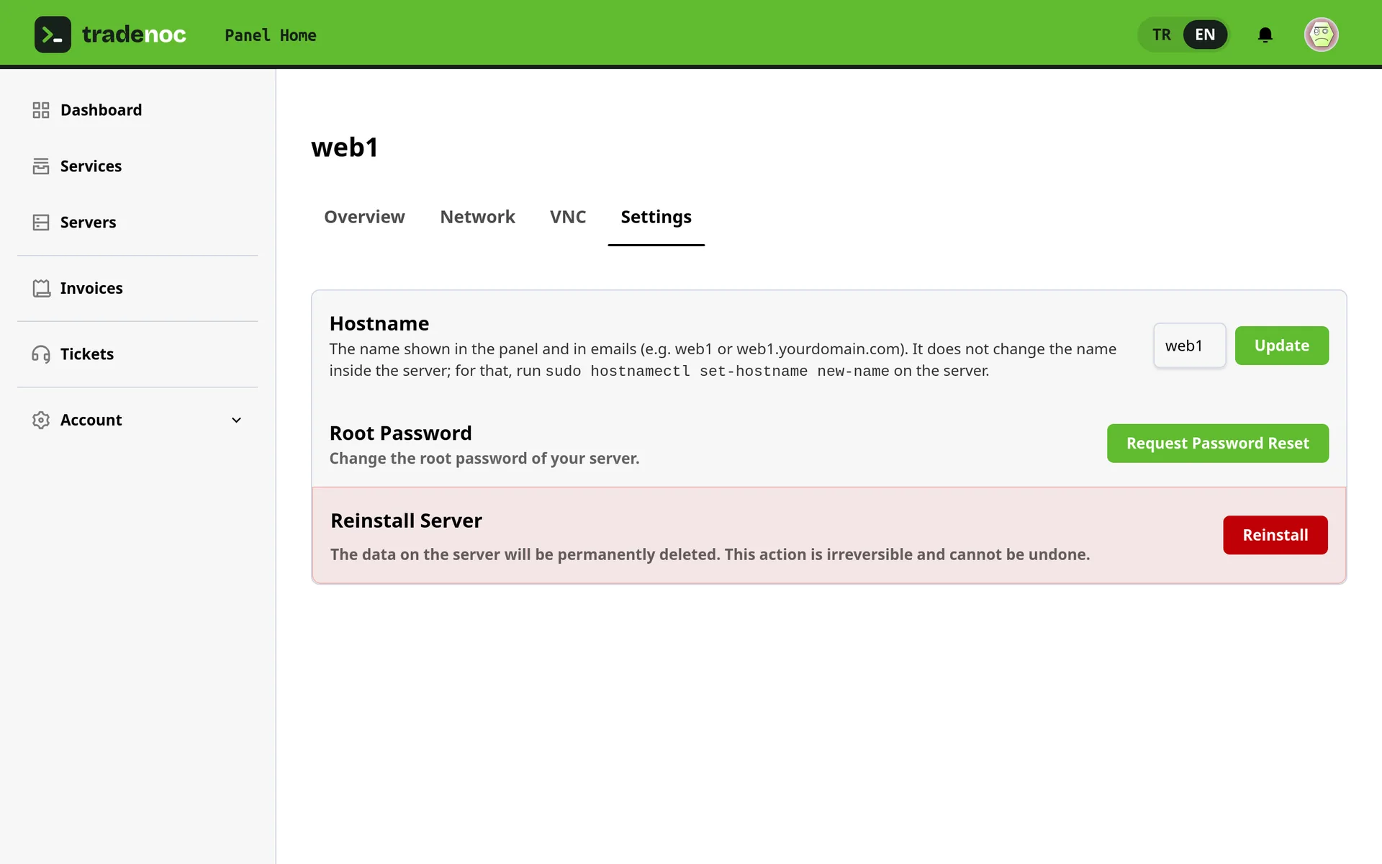The image size is (1382, 864).
Task: Click 'sudo hostnamectl set-hostname new-name' command text
Action: coord(717,371)
